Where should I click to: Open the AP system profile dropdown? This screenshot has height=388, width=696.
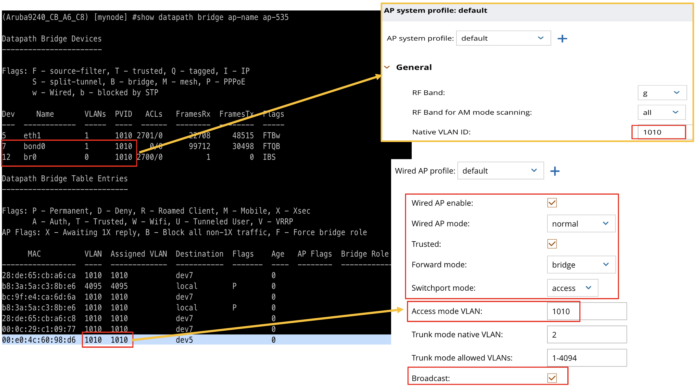pos(503,38)
